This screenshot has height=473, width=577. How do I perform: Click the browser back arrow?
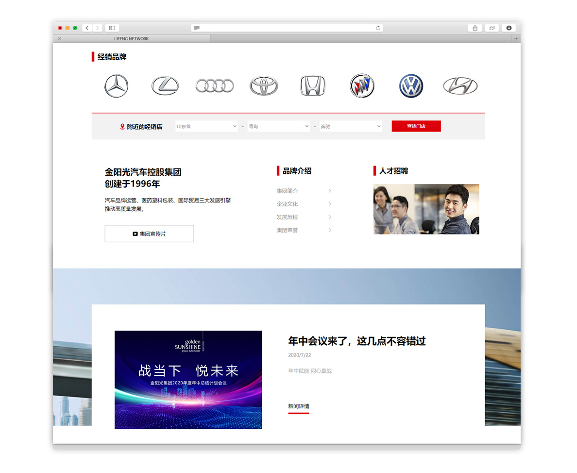point(87,28)
